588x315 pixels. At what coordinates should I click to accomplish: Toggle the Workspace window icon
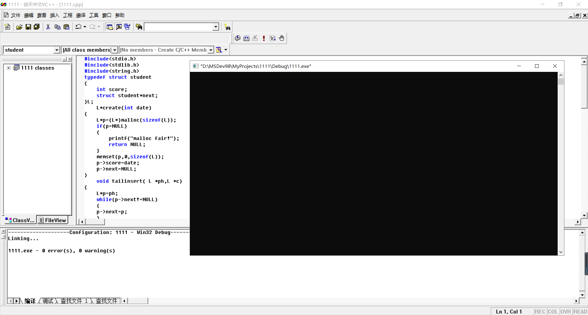tap(109, 27)
